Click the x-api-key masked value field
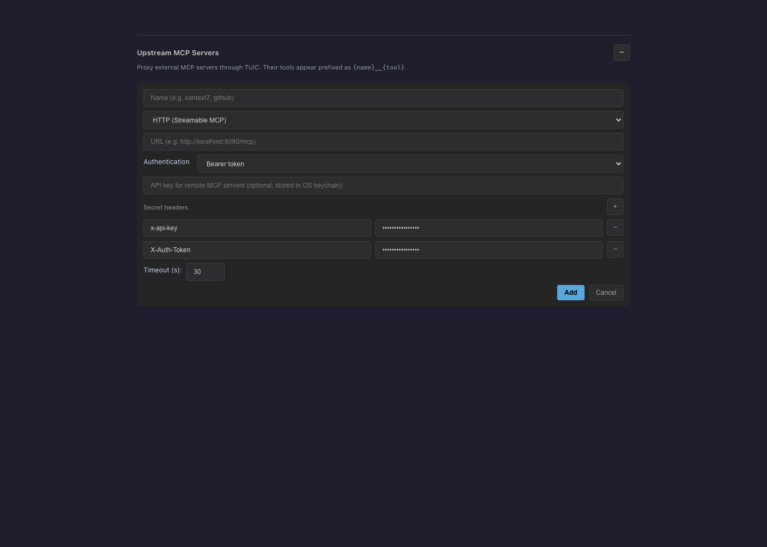The height and width of the screenshot is (547, 767). [x=489, y=228]
